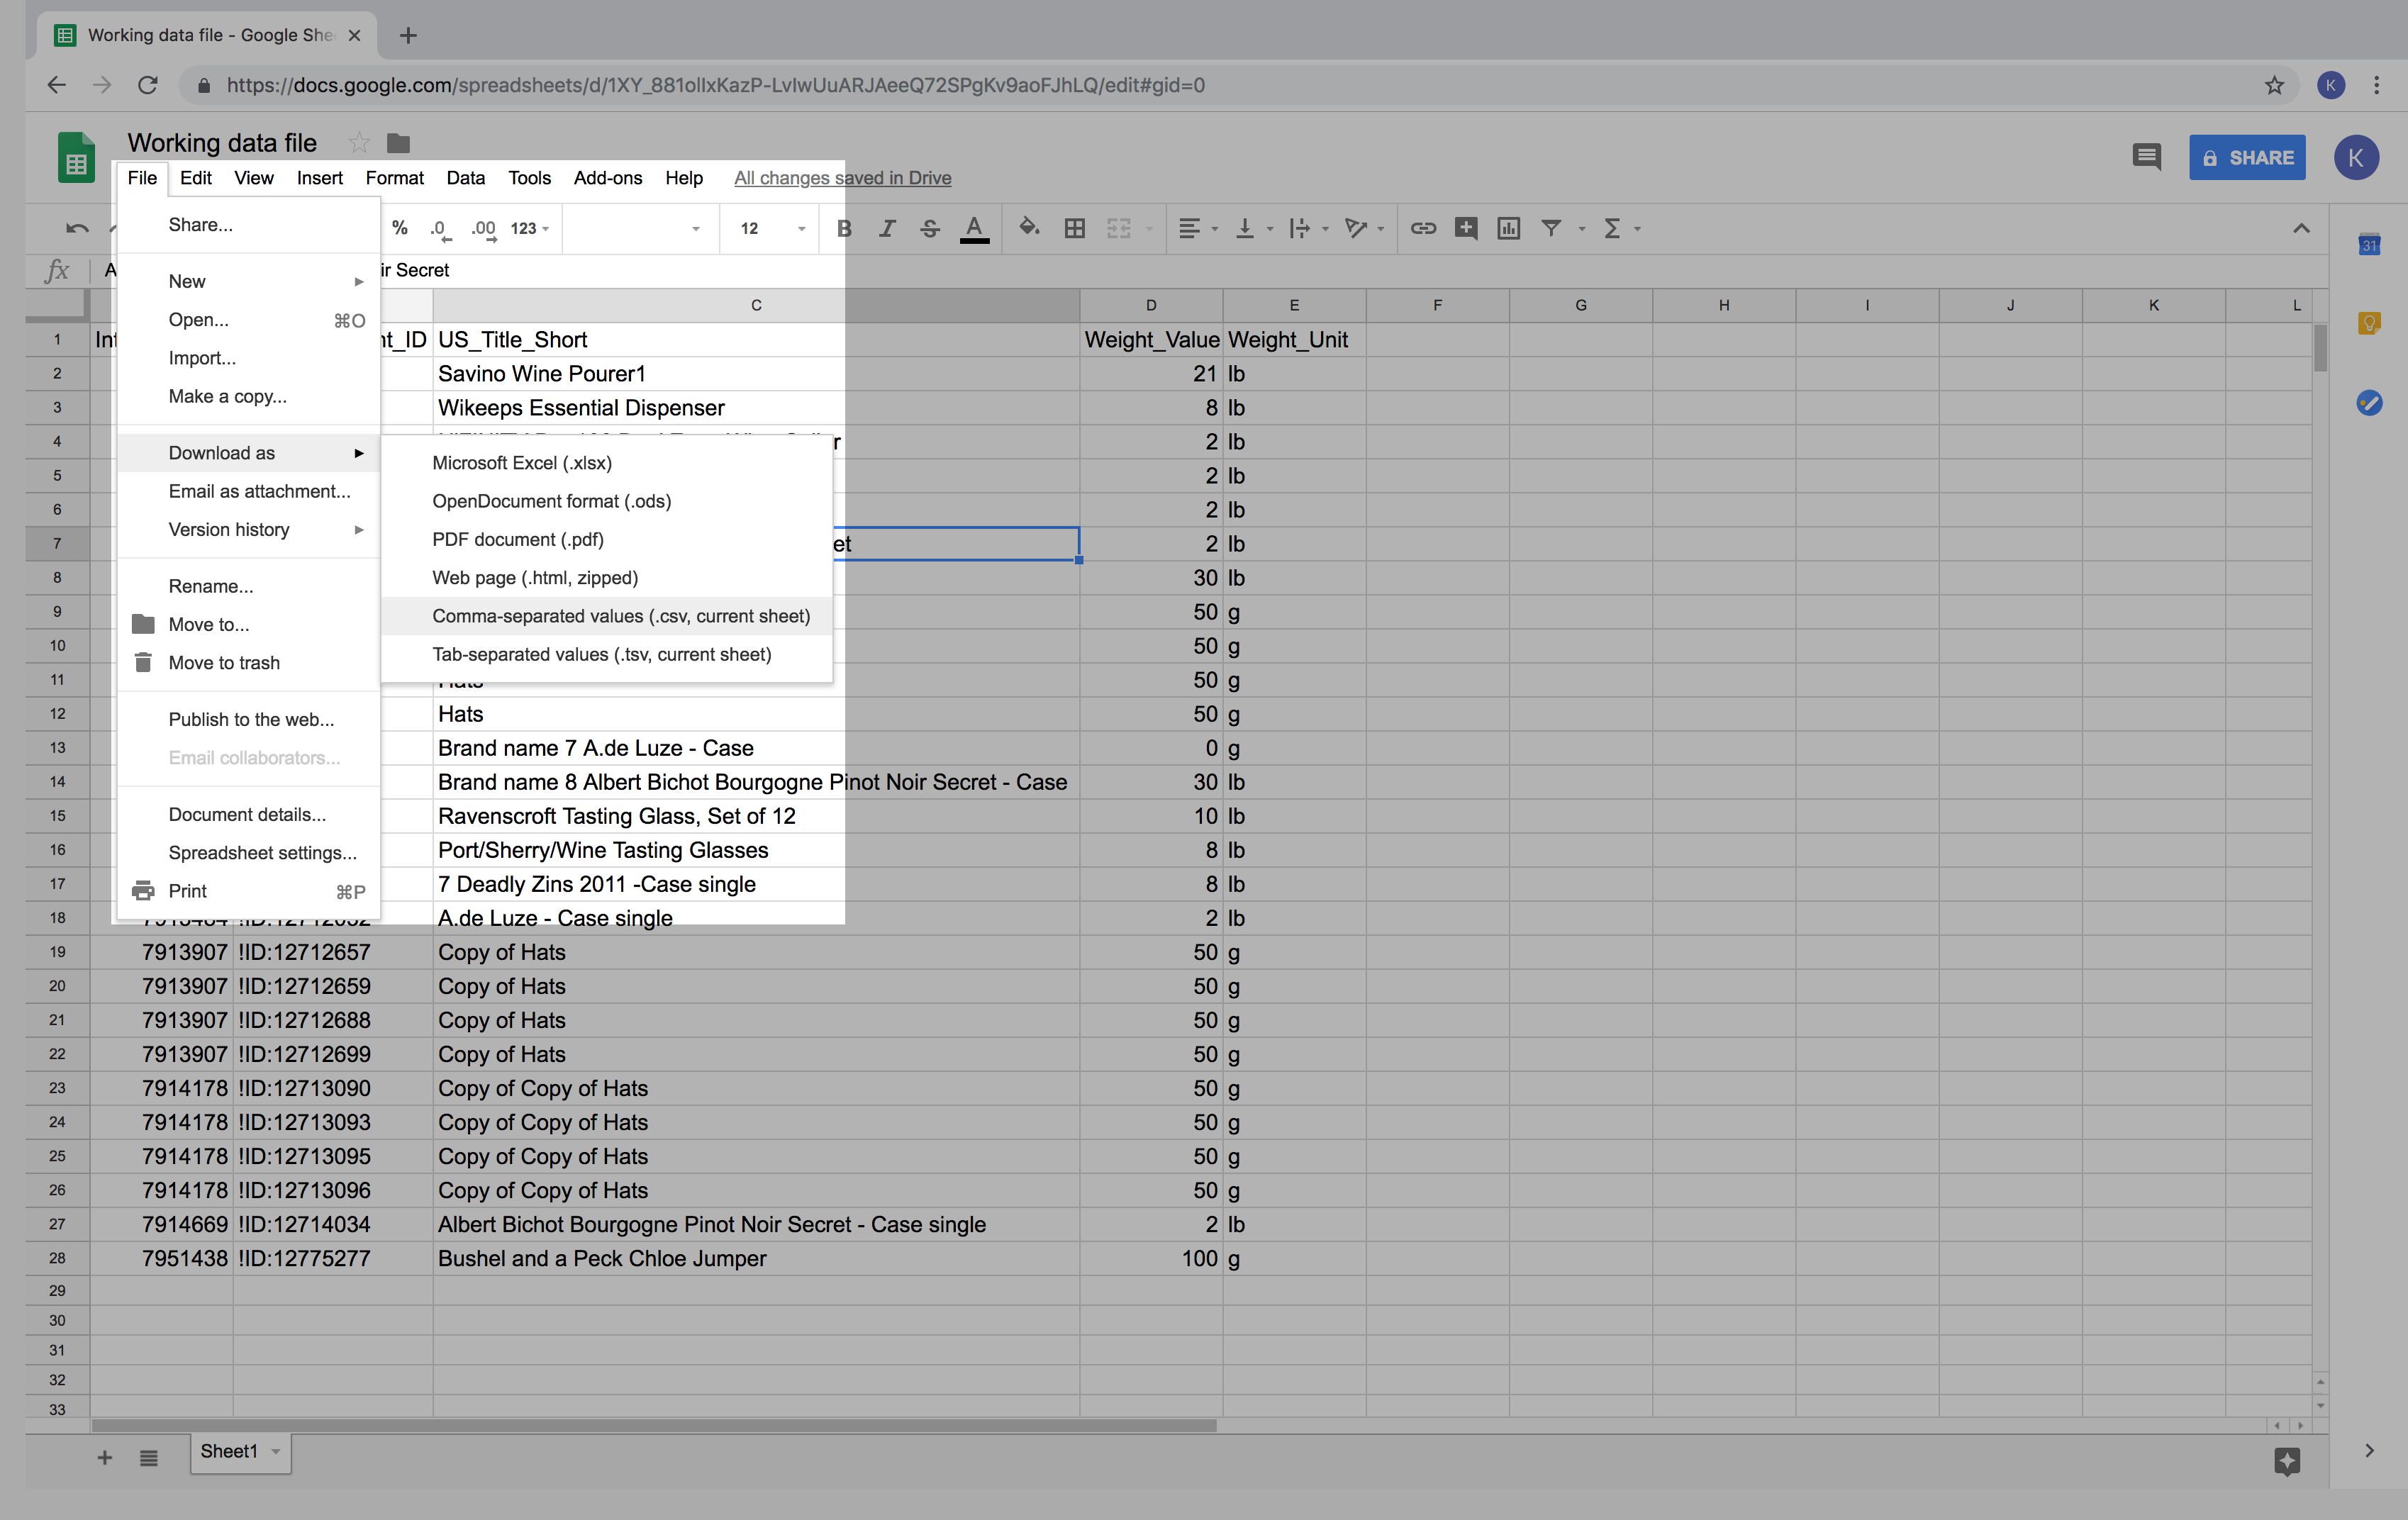Select Make a copy...
The width and height of the screenshot is (2408, 1520).
(249, 397)
